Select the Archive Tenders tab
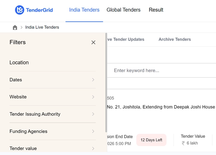 175,39
